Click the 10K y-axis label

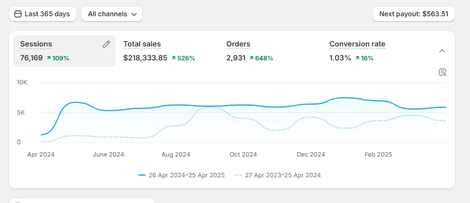[22, 83]
